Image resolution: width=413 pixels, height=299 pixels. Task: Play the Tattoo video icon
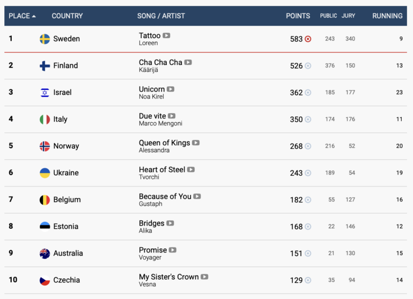pyautogui.click(x=166, y=35)
